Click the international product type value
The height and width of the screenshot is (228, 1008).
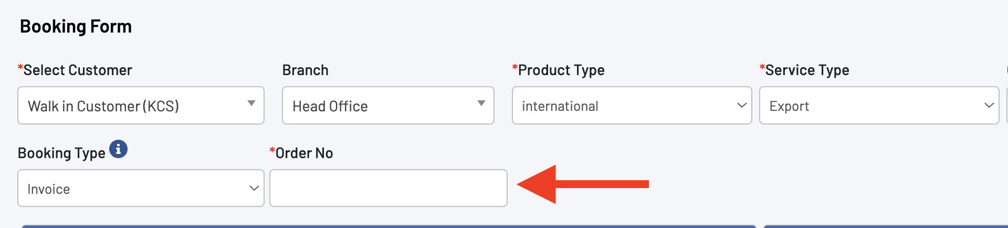(560, 106)
